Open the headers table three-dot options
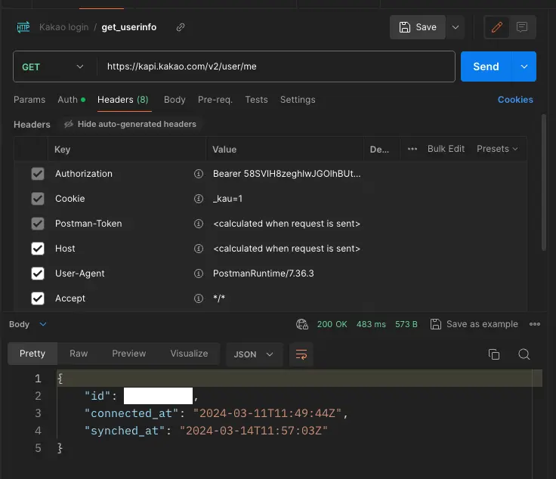Image resolution: width=556 pixels, height=479 pixels. 412,149
